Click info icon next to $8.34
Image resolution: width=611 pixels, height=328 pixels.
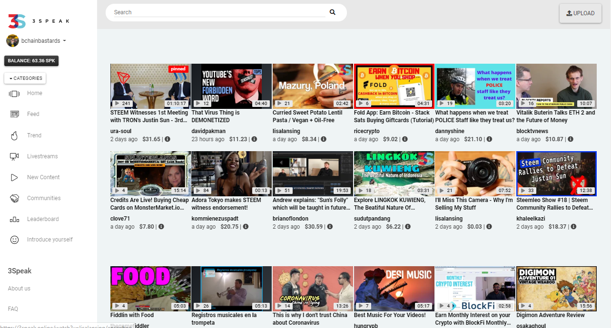tap(323, 139)
